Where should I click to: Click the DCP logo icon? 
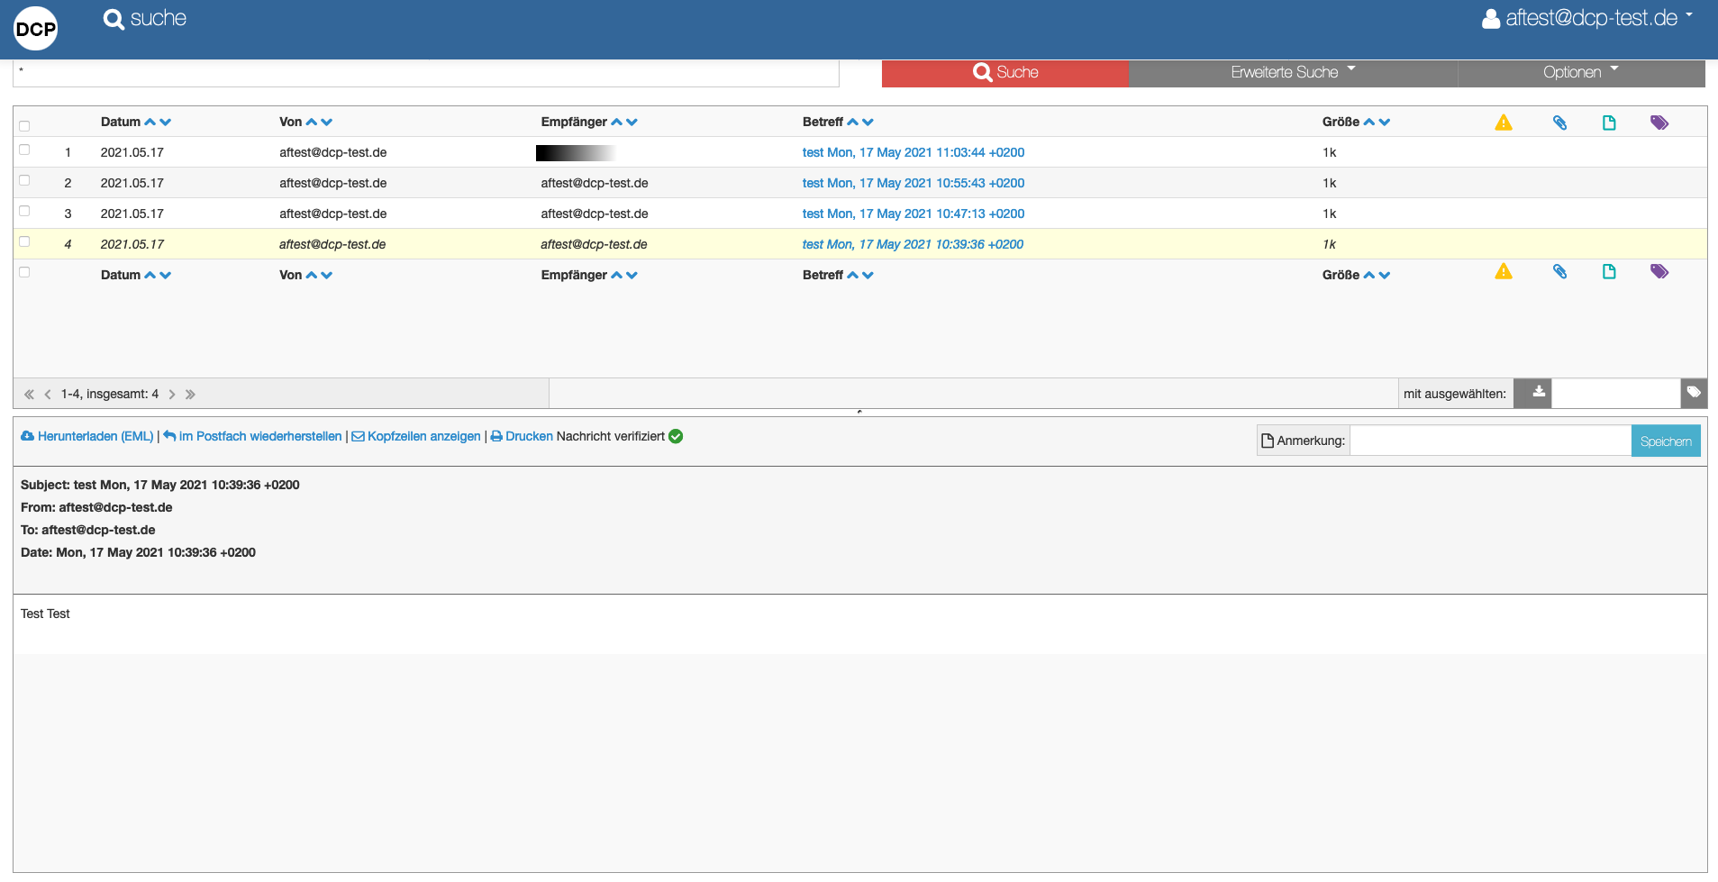[36, 29]
